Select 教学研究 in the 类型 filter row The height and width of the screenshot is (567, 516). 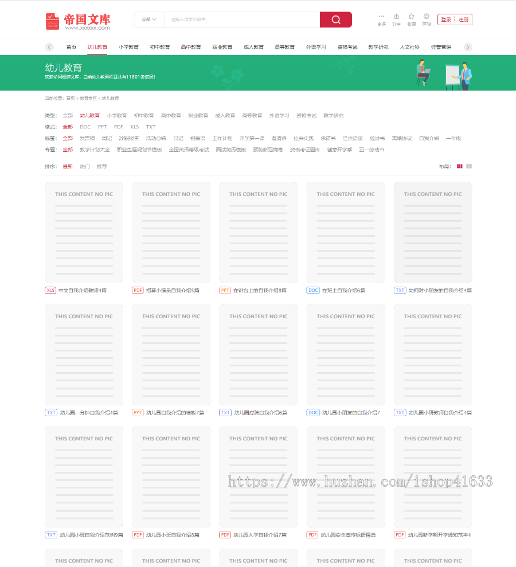(x=333, y=115)
